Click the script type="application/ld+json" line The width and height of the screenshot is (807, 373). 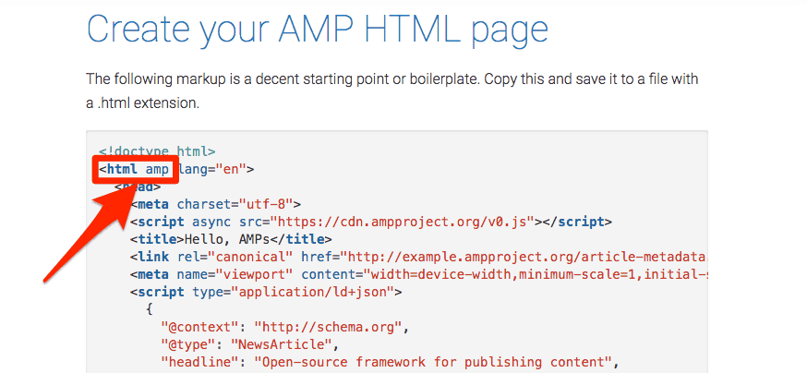click(x=266, y=293)
